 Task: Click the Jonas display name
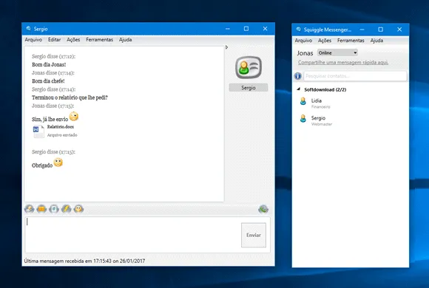[305, 53]
